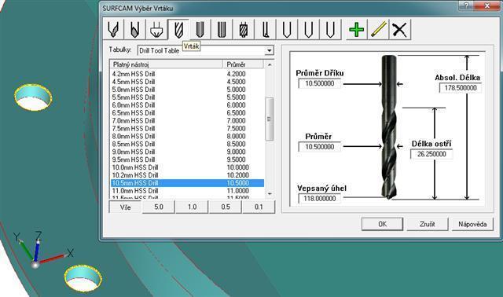Select the boring bar tool icon
The width and height of the screenshot is (503, 297).
click(x=265, y=30)
